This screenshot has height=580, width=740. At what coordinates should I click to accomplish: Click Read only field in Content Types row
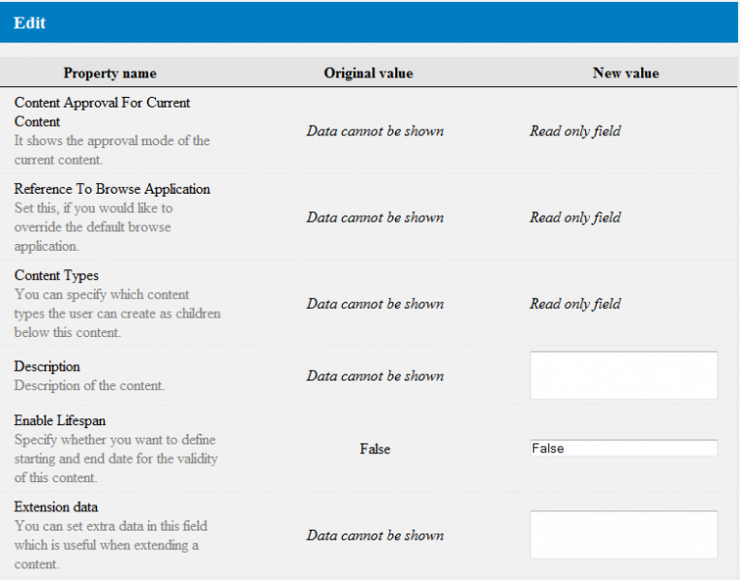pyautogui.click(x=574, y=303)
